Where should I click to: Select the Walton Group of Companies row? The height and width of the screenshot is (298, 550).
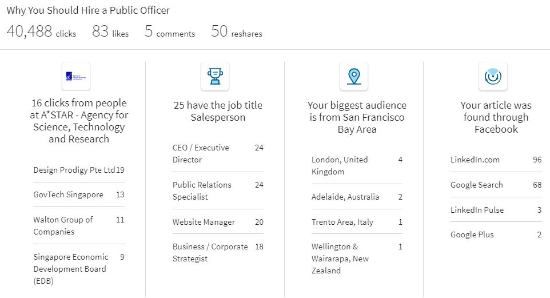click(79, 225)
